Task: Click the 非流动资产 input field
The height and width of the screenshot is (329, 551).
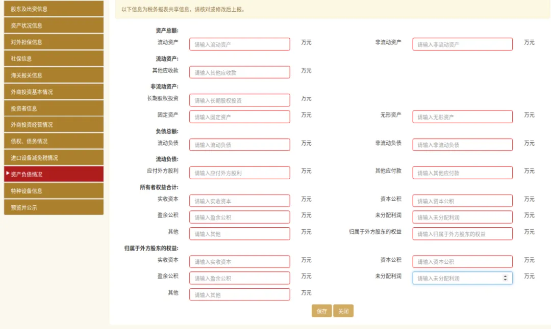Action: pyautogui.click(x=462, y=44)
